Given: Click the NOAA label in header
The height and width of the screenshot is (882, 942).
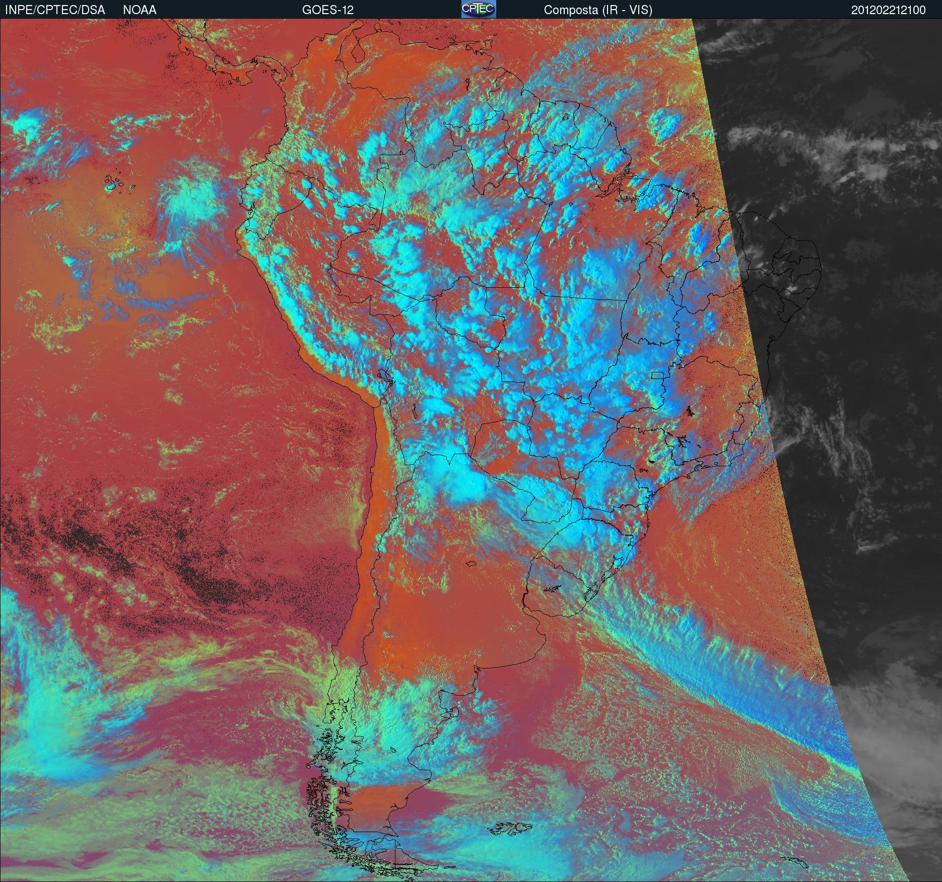Looking at the screenshot, I should pyautogui.click(x=140, y=10).
